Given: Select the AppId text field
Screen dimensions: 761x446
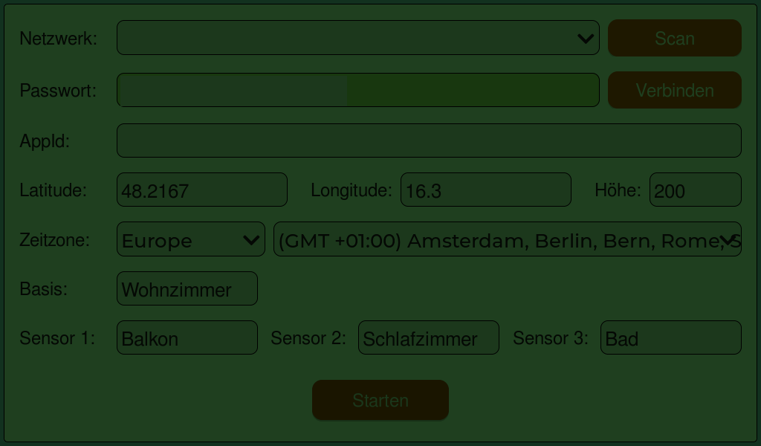Looking at the screenshot, I should (x=429, y=140).
